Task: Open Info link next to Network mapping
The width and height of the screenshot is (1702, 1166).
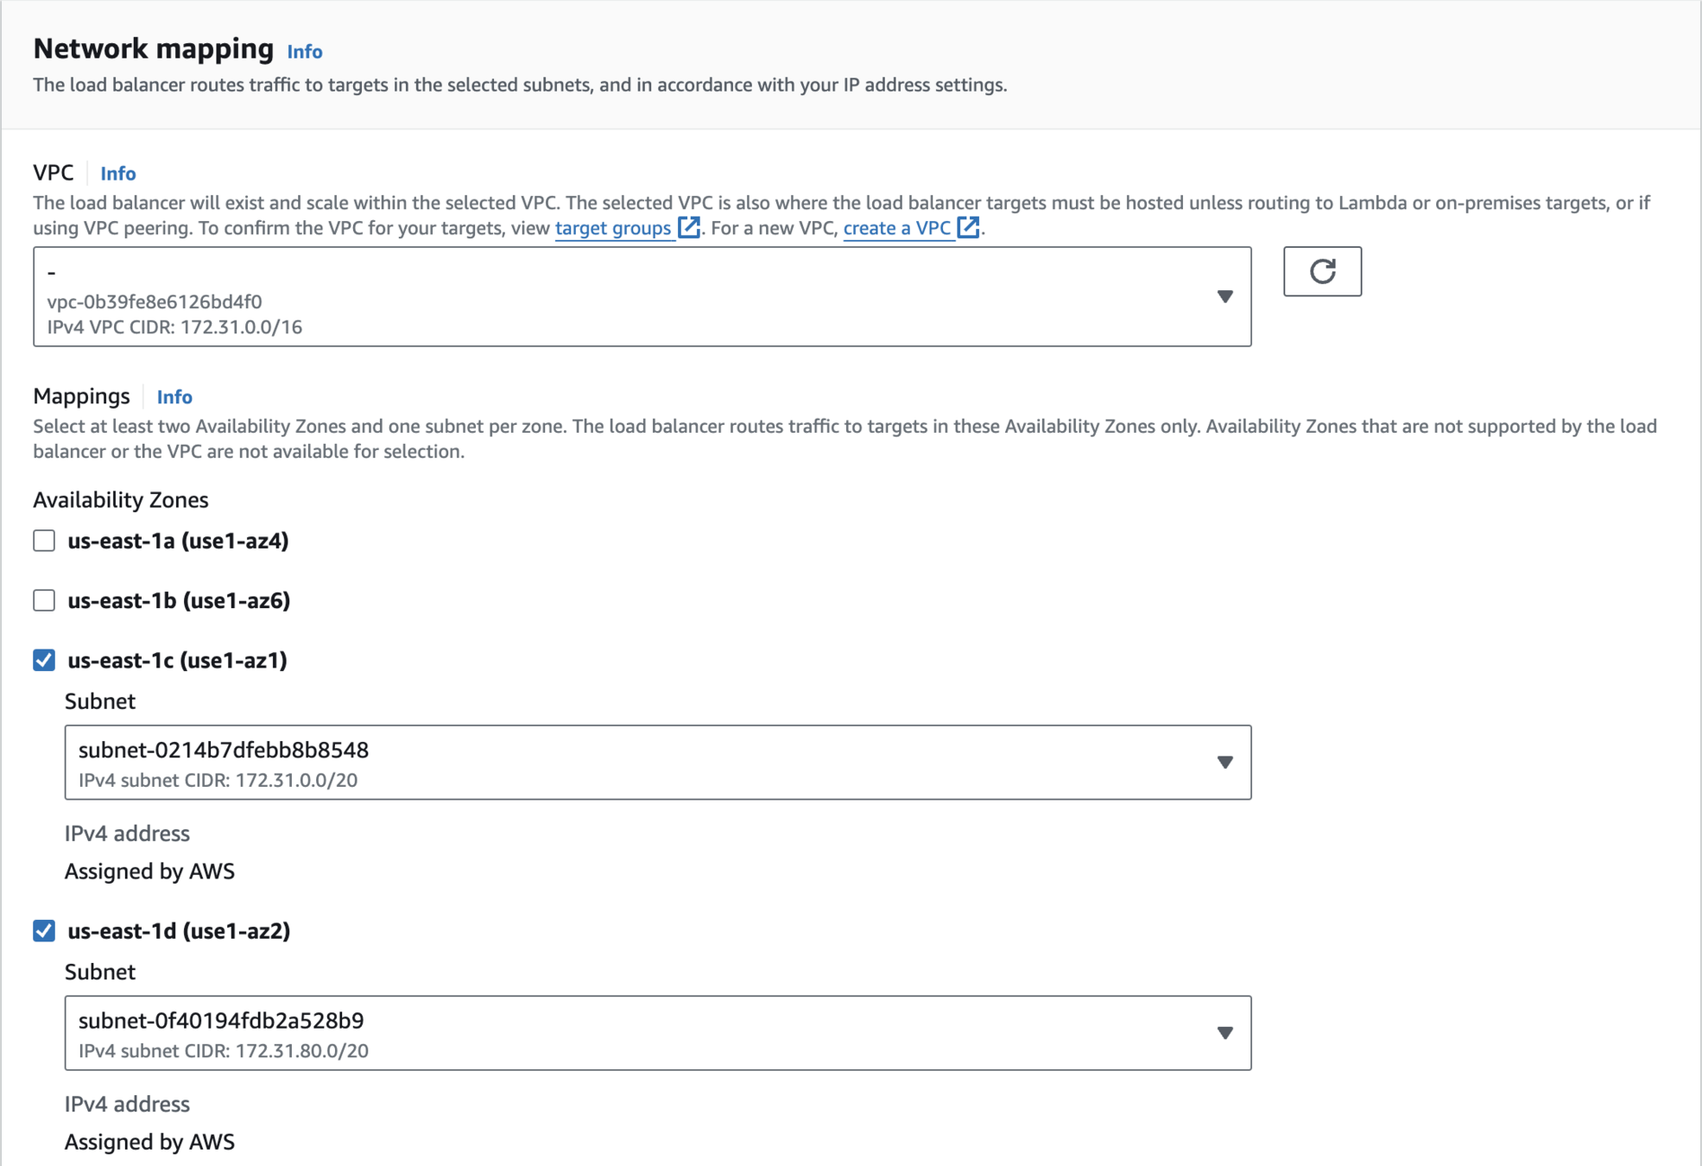Action: [x=305, y=52]
